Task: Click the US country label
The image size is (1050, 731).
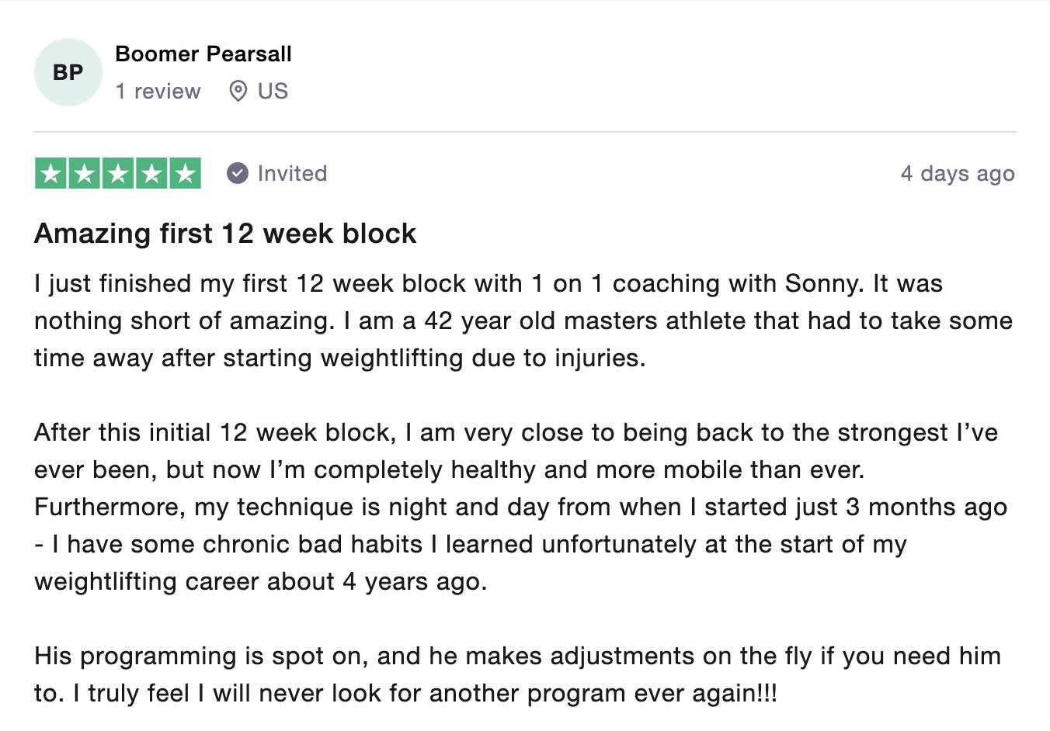Action: 273,91
